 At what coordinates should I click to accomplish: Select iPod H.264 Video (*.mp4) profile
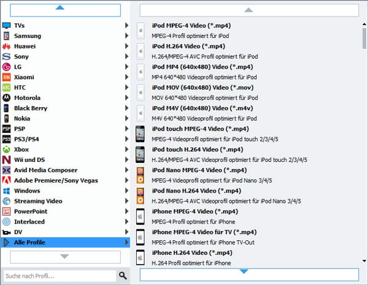point(248,51)
